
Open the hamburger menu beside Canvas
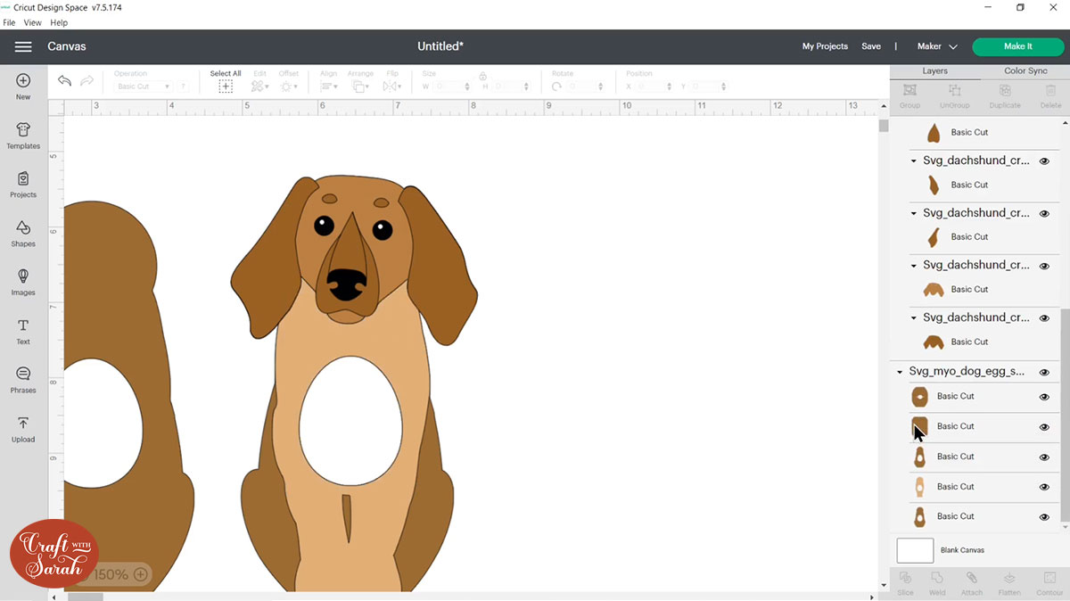pos(23,46)
